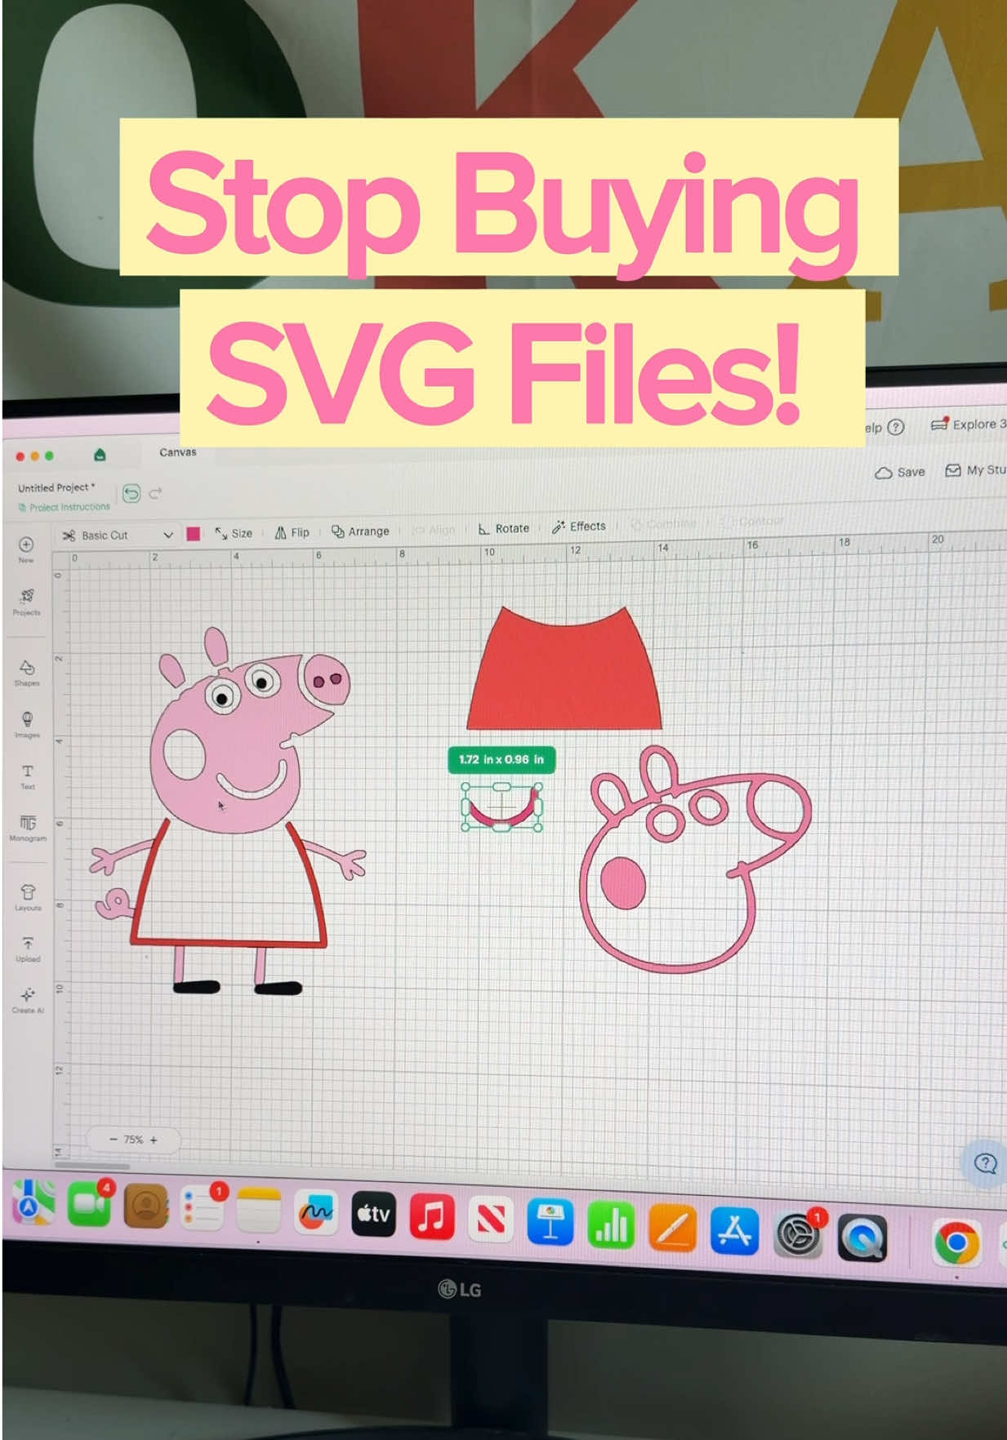Viewport: 1007px width, 1440px height.
Task: Redo the last action
Action: point(155,493)
